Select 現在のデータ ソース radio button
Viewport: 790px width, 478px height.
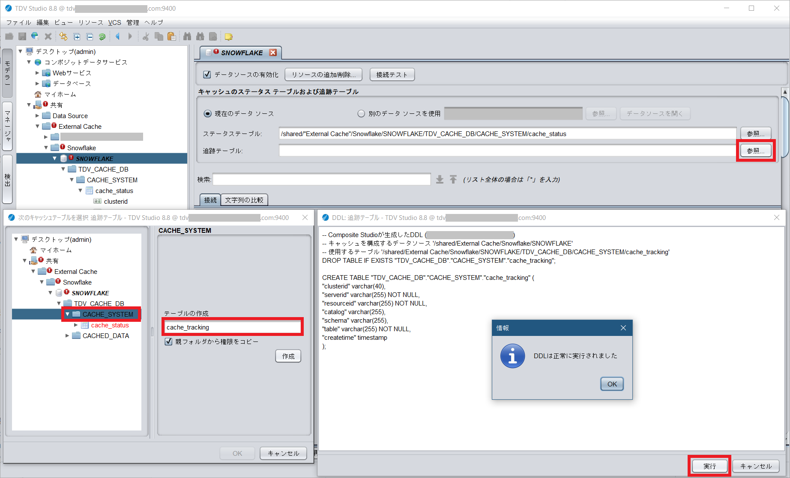pyautogui.click(x=207, y=113)
